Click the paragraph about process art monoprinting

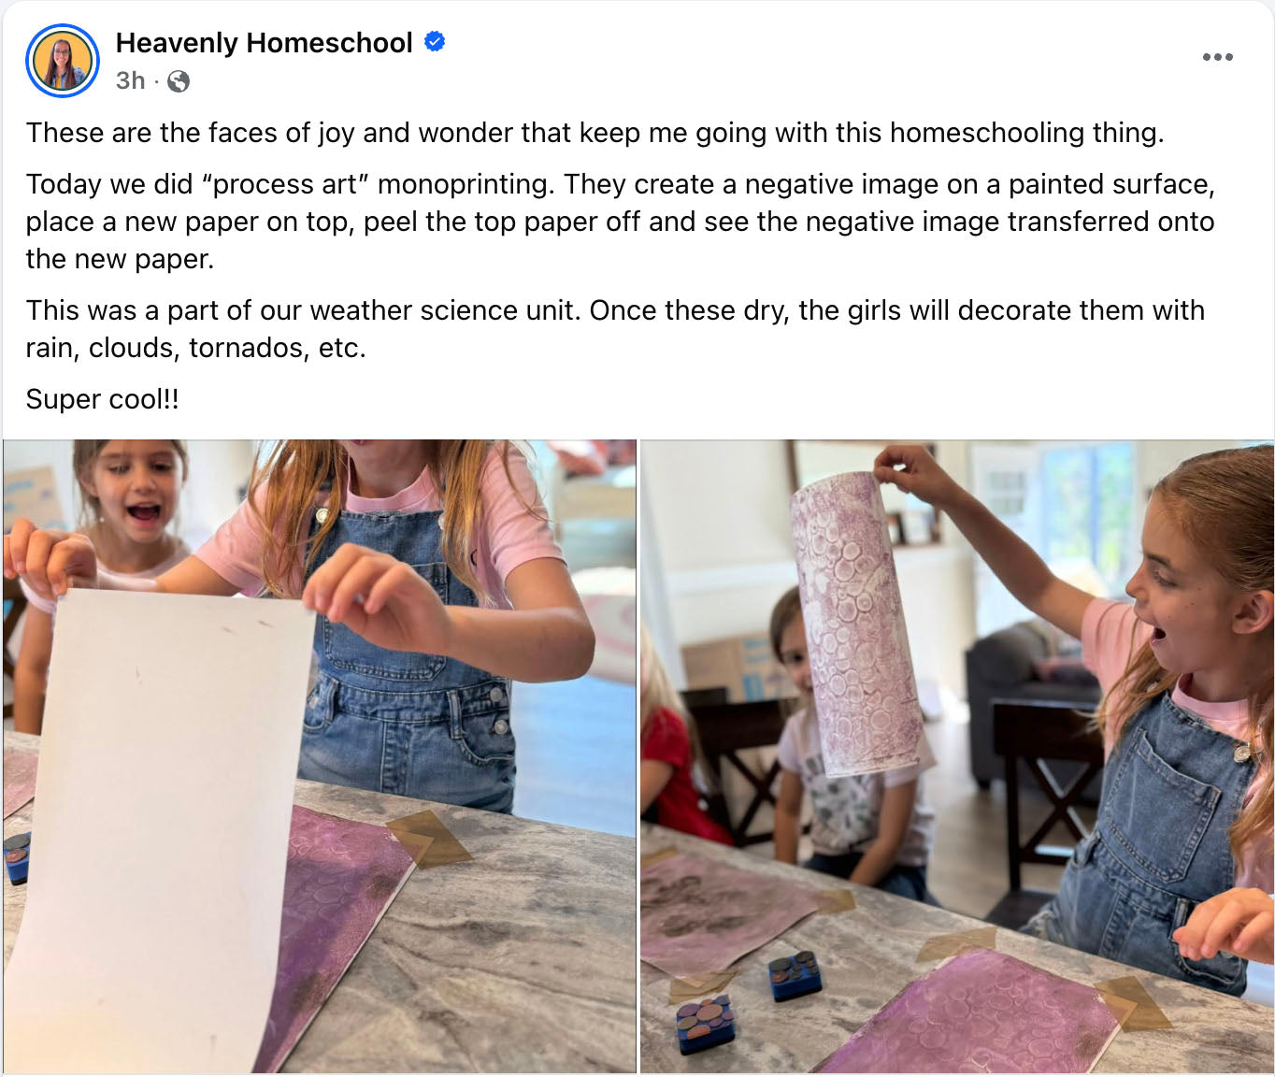coord(621,222)
